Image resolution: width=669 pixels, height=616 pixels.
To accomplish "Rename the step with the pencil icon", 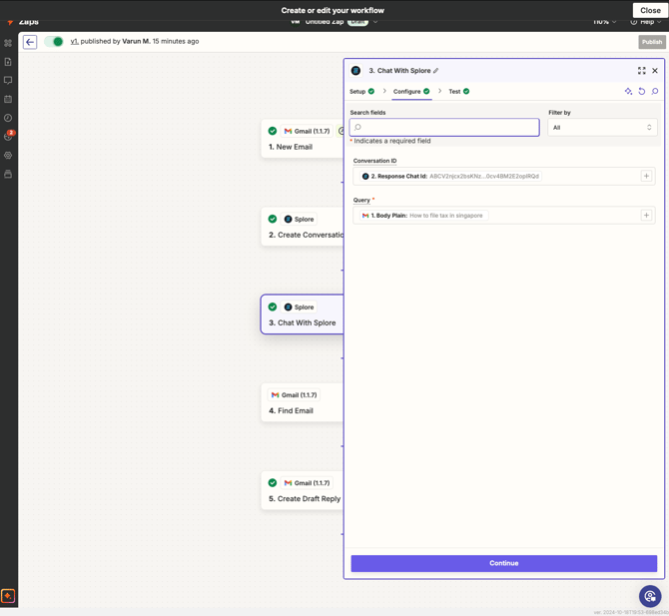I will point(435,71).
